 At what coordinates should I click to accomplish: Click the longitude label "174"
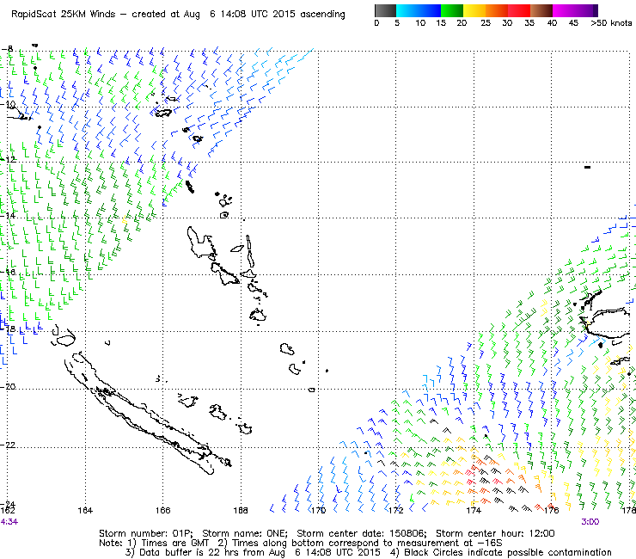(x=474, y=510)
